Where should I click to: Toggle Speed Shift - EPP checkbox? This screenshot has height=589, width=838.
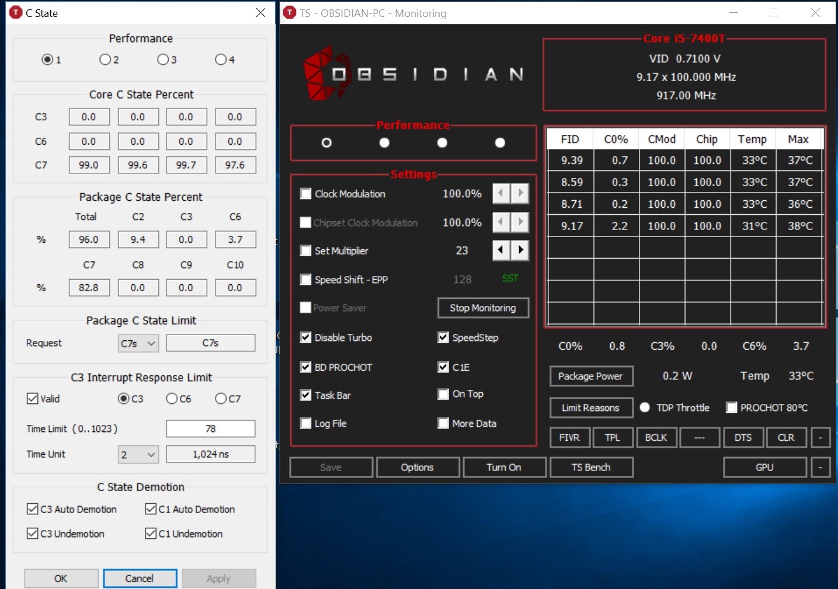[305, 280]
